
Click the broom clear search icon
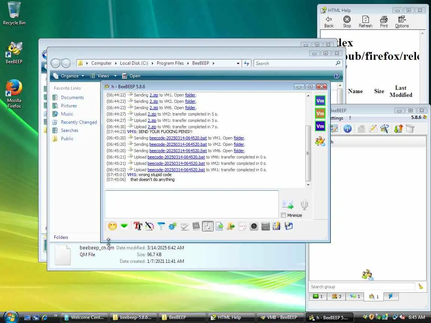pos(421,286)
